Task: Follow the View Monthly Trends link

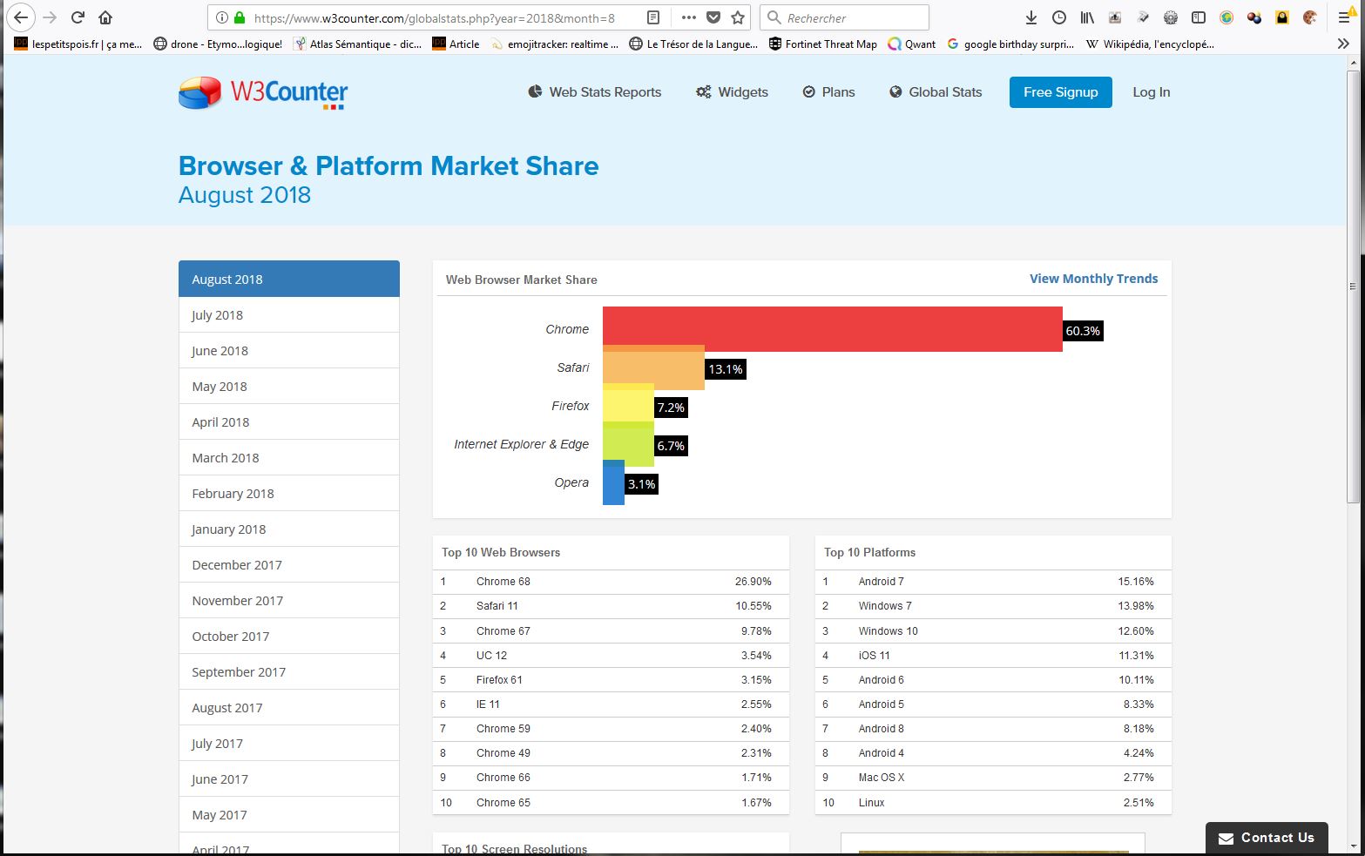Action: coord(1093,279)
